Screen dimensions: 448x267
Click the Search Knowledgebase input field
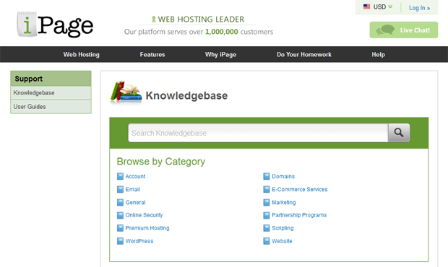(x=258, y=133)
